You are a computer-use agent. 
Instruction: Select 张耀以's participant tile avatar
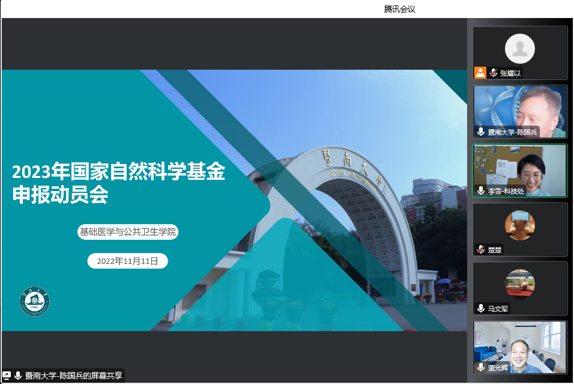click(x=519, y=49)
